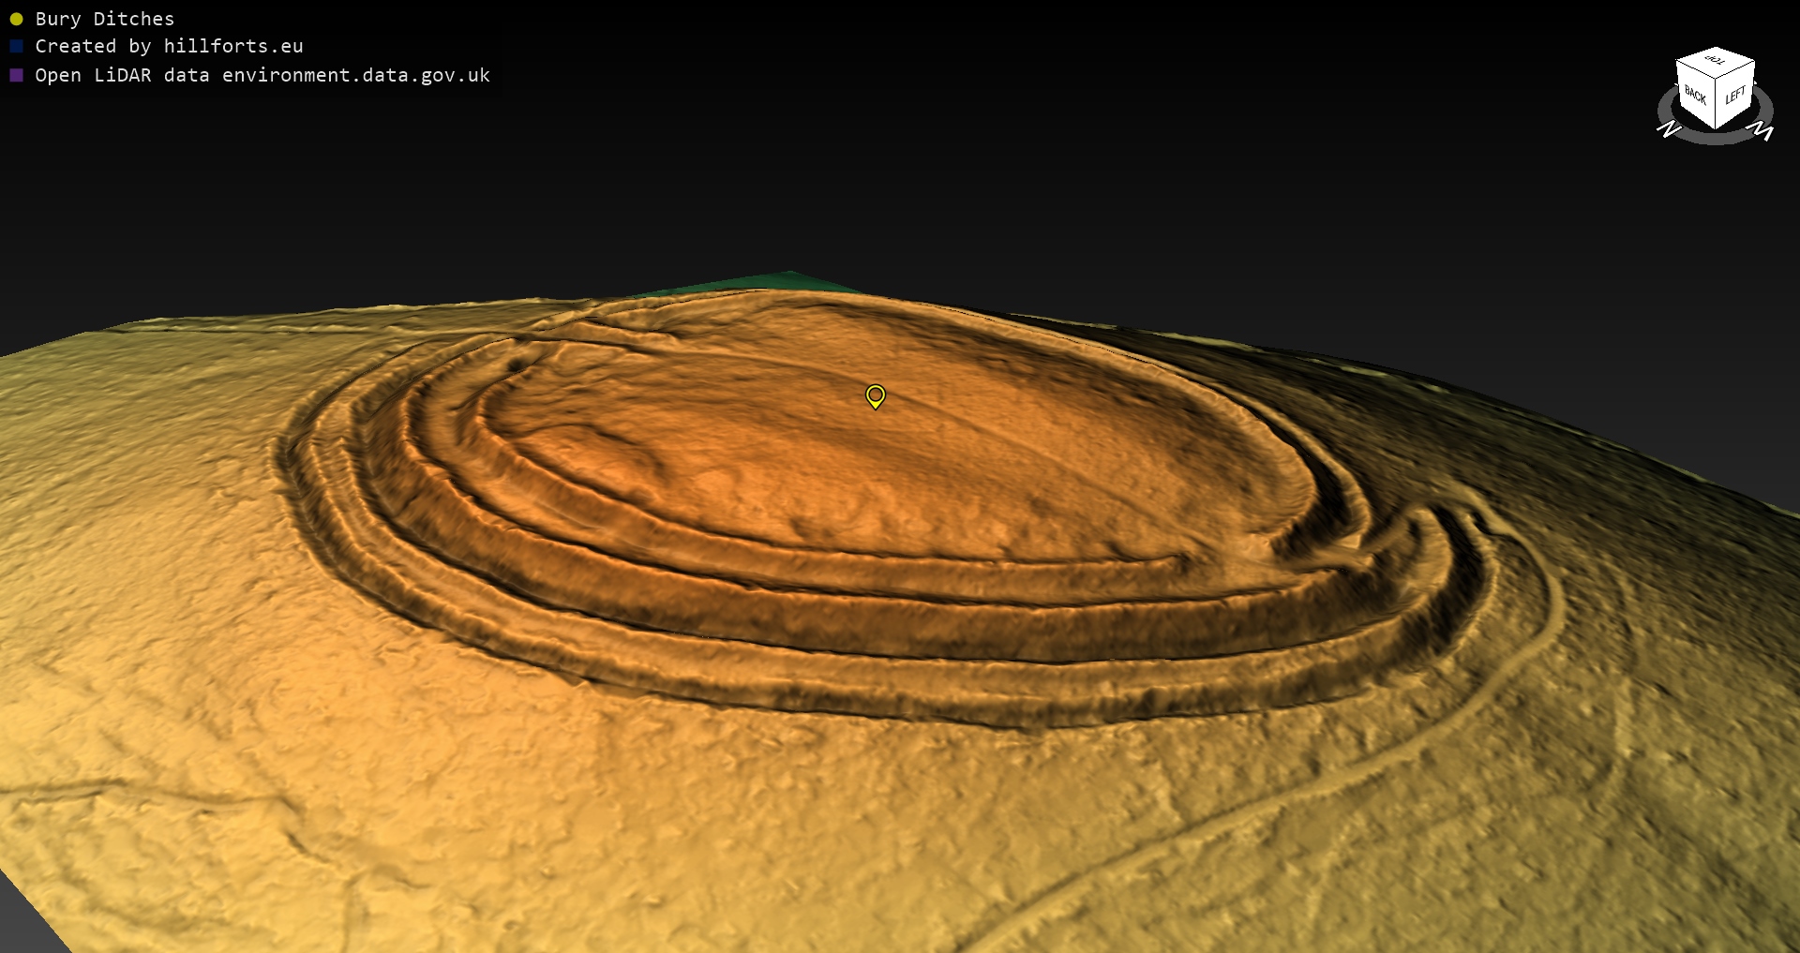Click the yellow location pin on the hillfort

pos(875,395)
